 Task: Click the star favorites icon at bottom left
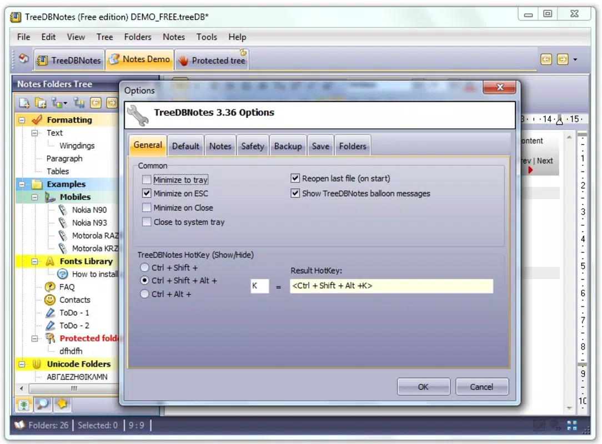point(62,404)
